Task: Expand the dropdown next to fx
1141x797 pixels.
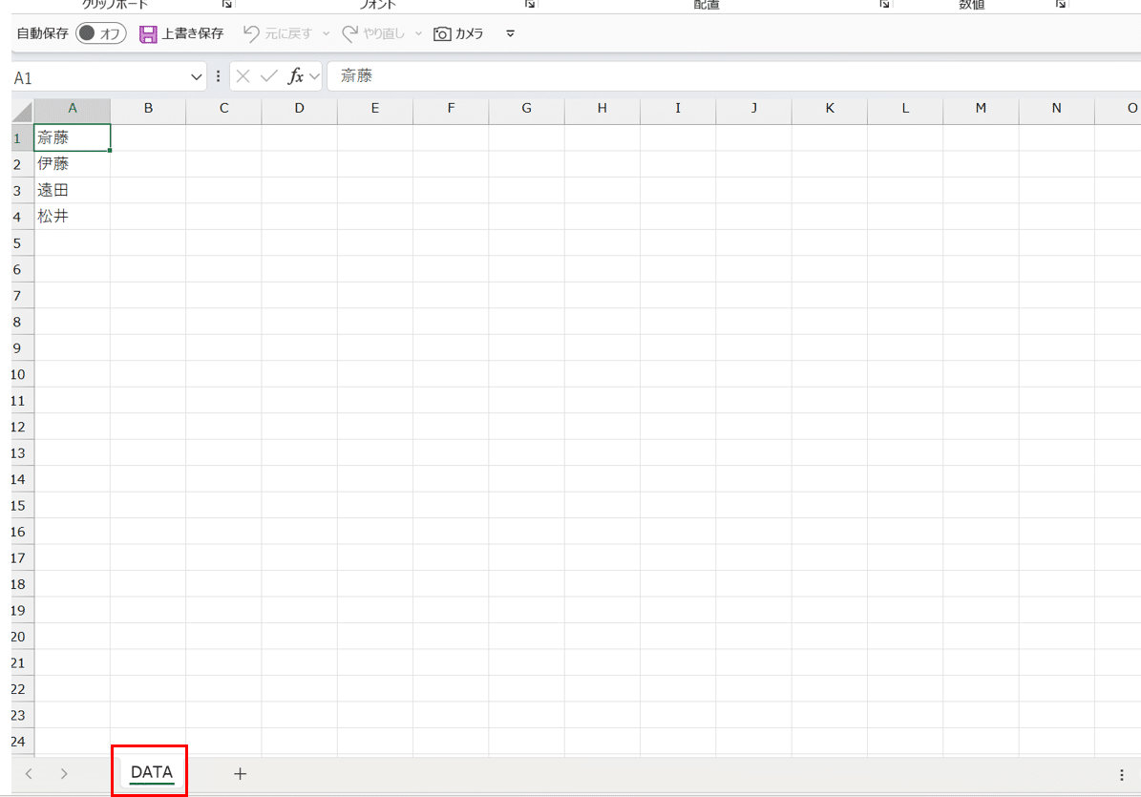Action: [x=314, y=76]
